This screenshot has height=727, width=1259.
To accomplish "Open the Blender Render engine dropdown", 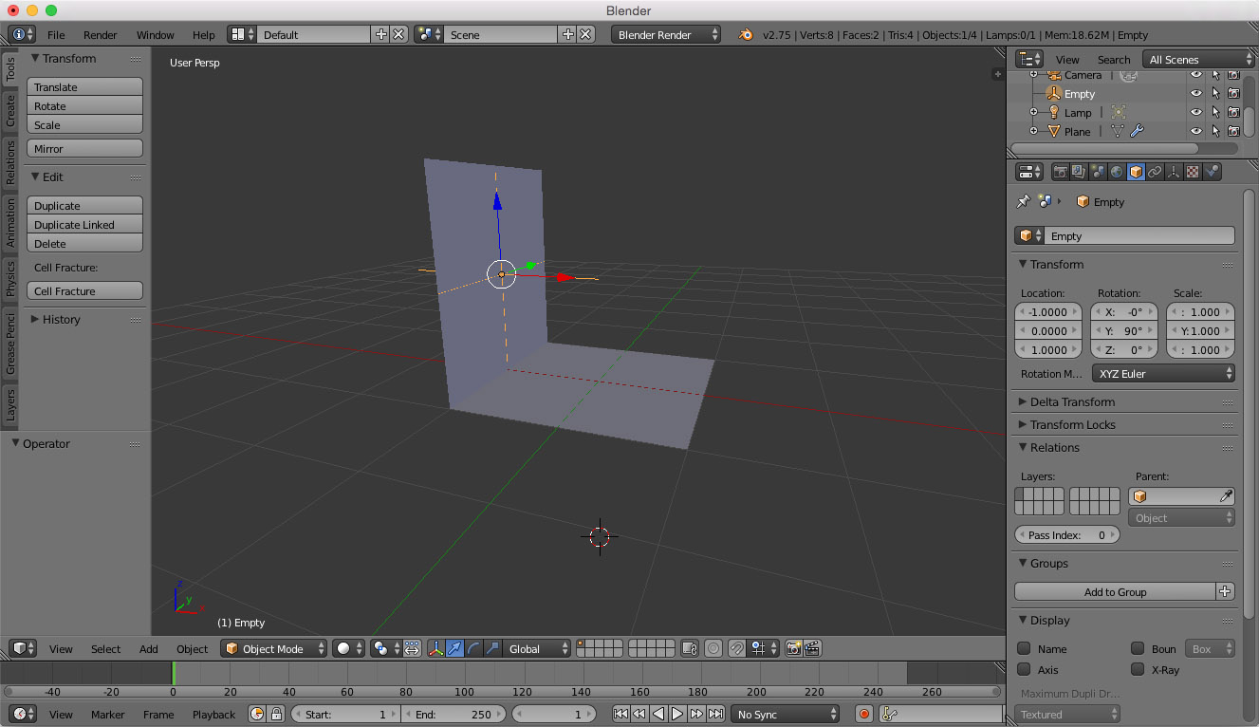I will click(666, 34).
